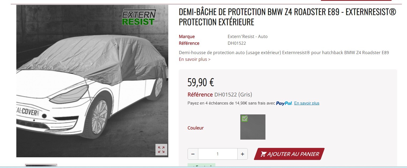Increase quantity with the plus button
The width and height of the screenshot is (407, 168).
click(242, 154)
